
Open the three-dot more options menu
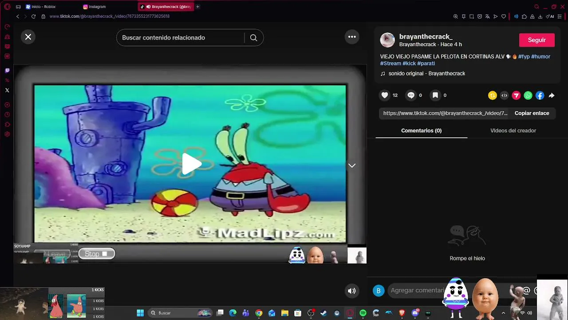352,37
